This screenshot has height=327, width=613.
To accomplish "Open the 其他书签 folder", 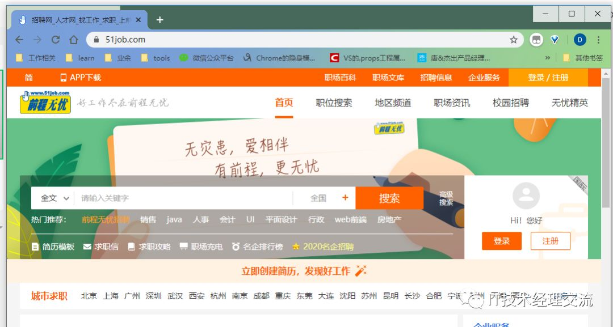I will pyautogui.click(x=583, y=58).
